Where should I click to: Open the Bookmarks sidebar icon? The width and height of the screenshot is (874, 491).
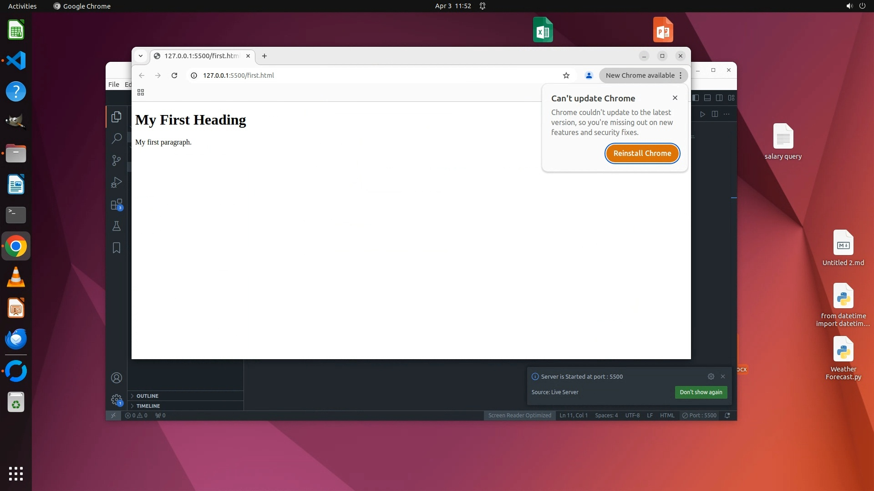(x=117, y=248)
